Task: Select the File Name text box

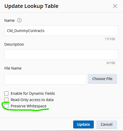Action: point(45,79)
